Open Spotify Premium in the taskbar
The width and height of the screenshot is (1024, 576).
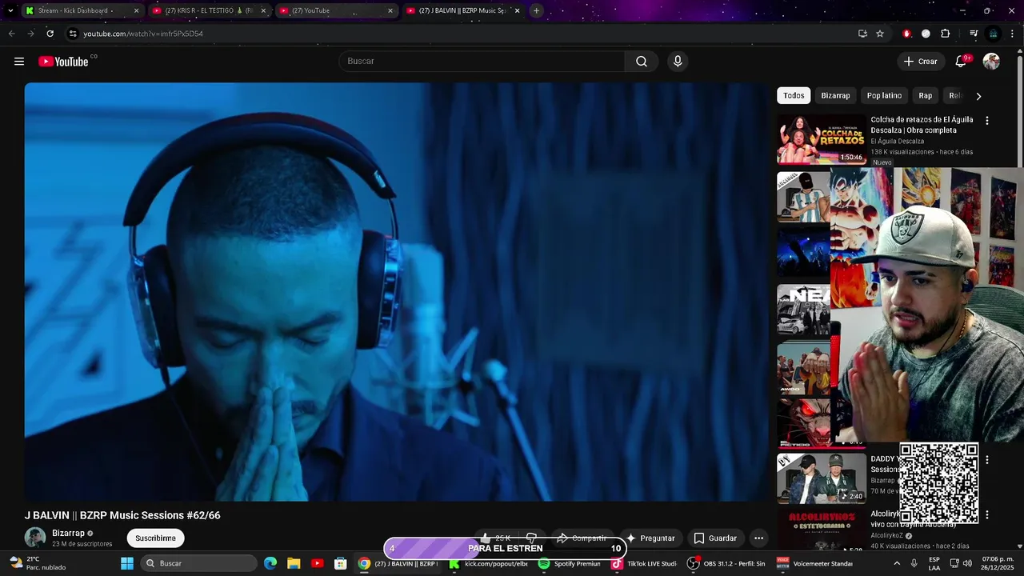(570, 563)
